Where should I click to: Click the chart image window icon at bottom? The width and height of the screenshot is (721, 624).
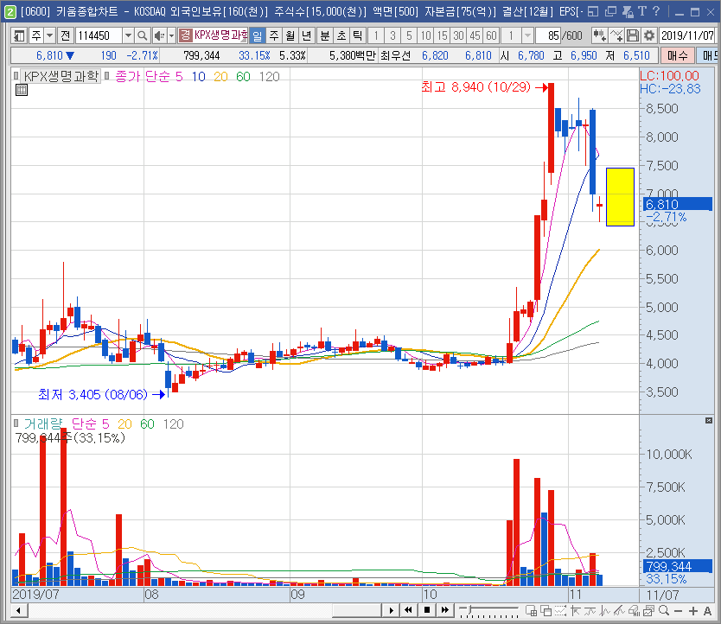pos(648,611)
